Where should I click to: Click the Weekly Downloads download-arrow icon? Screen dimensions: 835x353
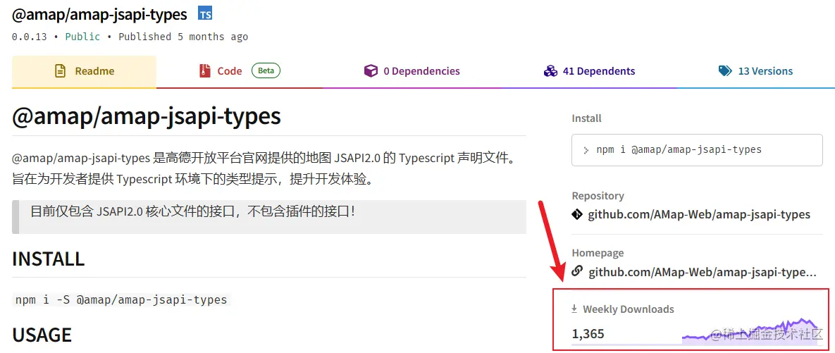coord(574,309)
